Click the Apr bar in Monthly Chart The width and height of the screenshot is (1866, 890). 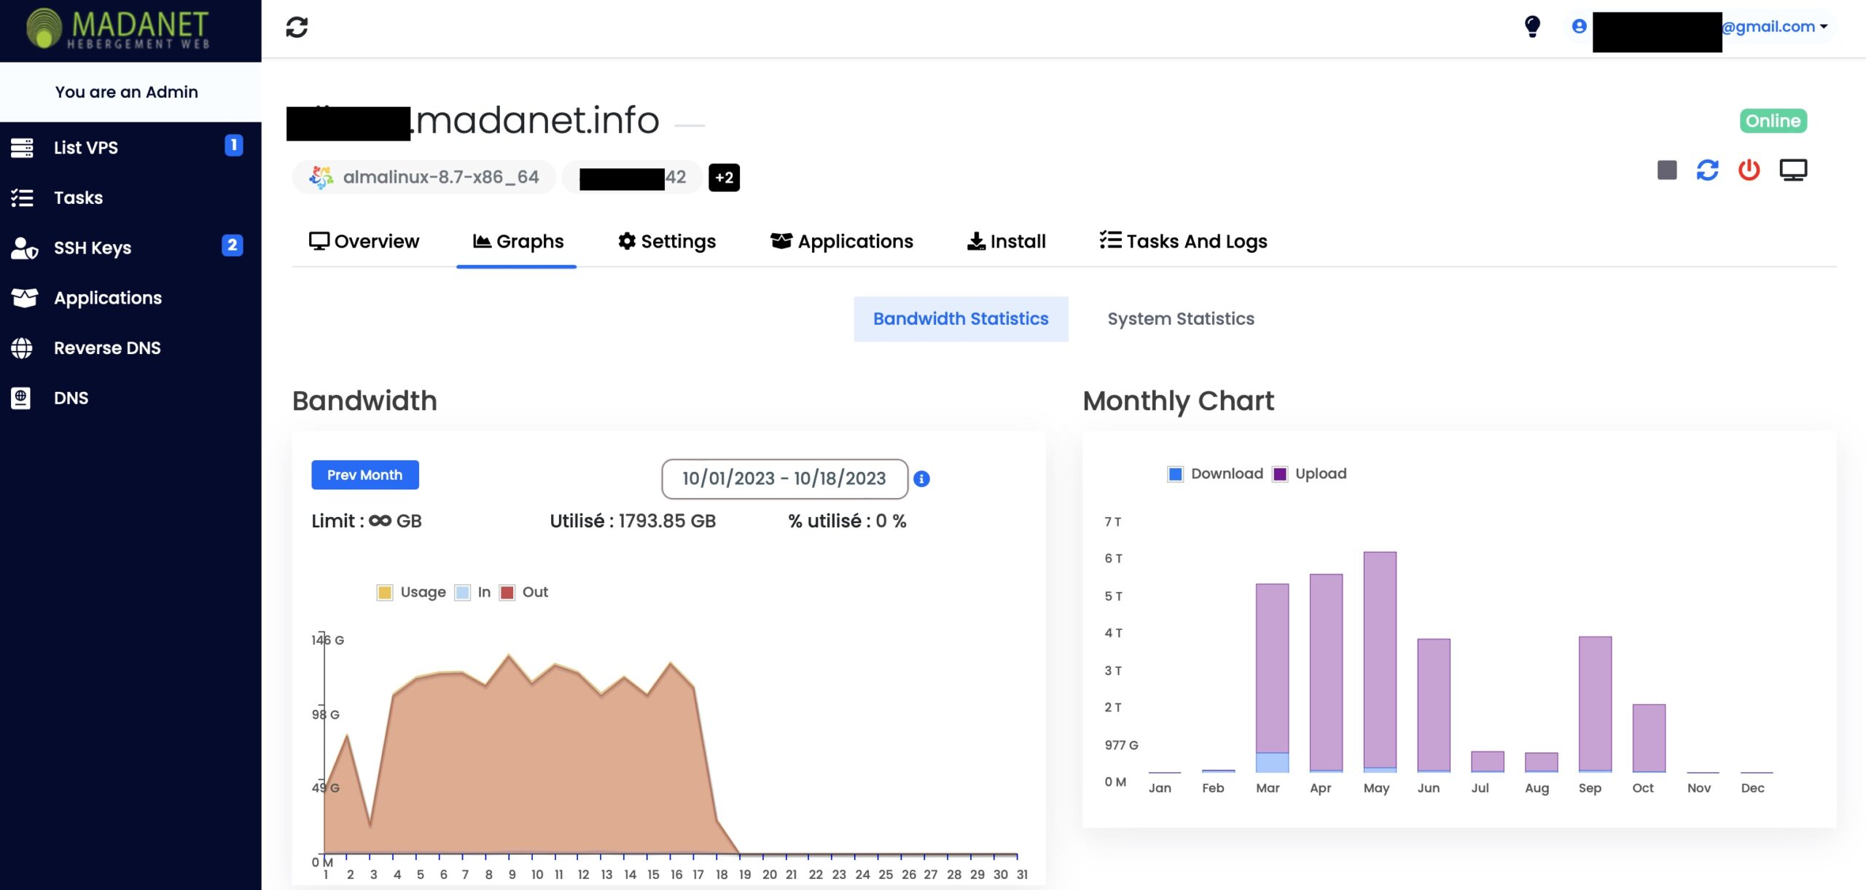[1326, 673]
